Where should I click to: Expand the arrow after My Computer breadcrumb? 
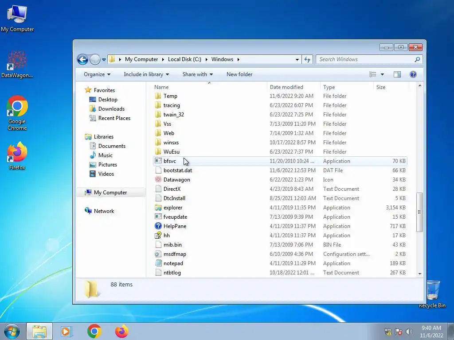point(162,59)
